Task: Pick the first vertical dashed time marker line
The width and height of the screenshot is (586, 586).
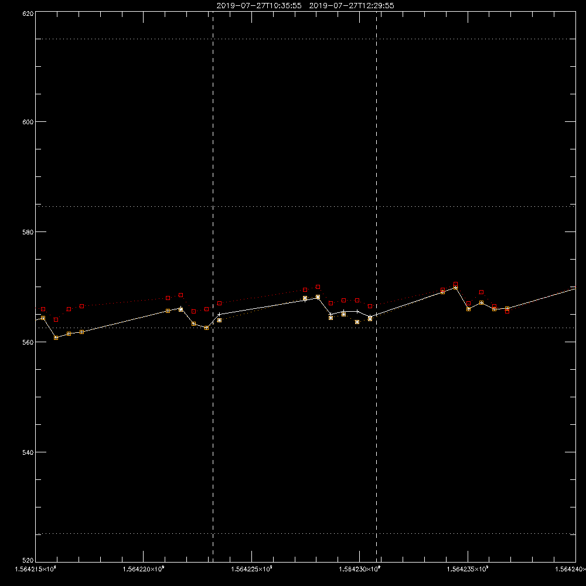Action: click(x=213, y=287)
